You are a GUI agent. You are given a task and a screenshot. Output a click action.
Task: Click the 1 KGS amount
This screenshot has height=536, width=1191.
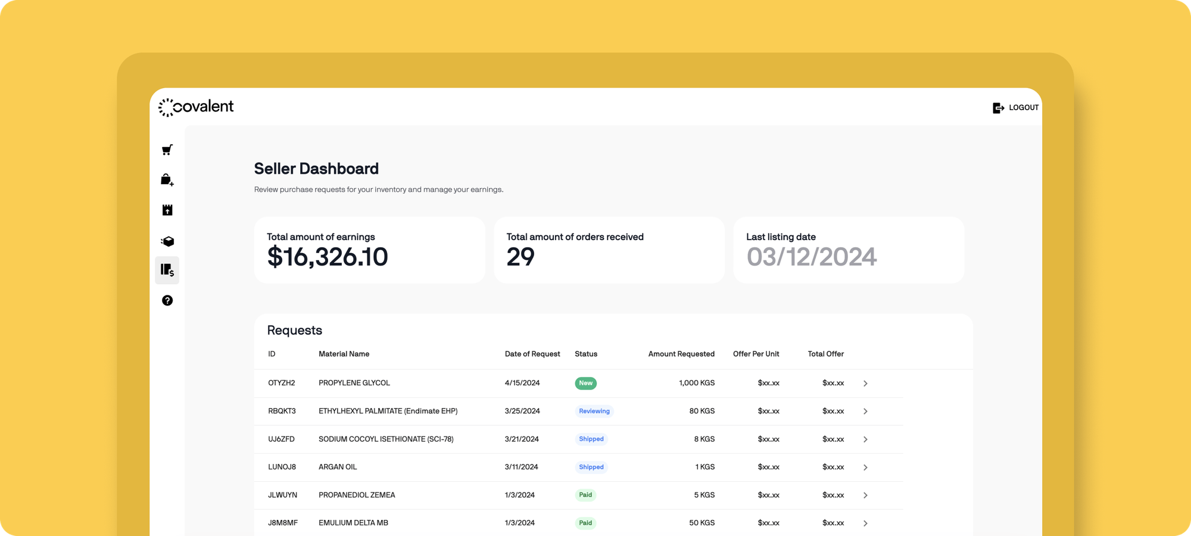pos(705,468)
